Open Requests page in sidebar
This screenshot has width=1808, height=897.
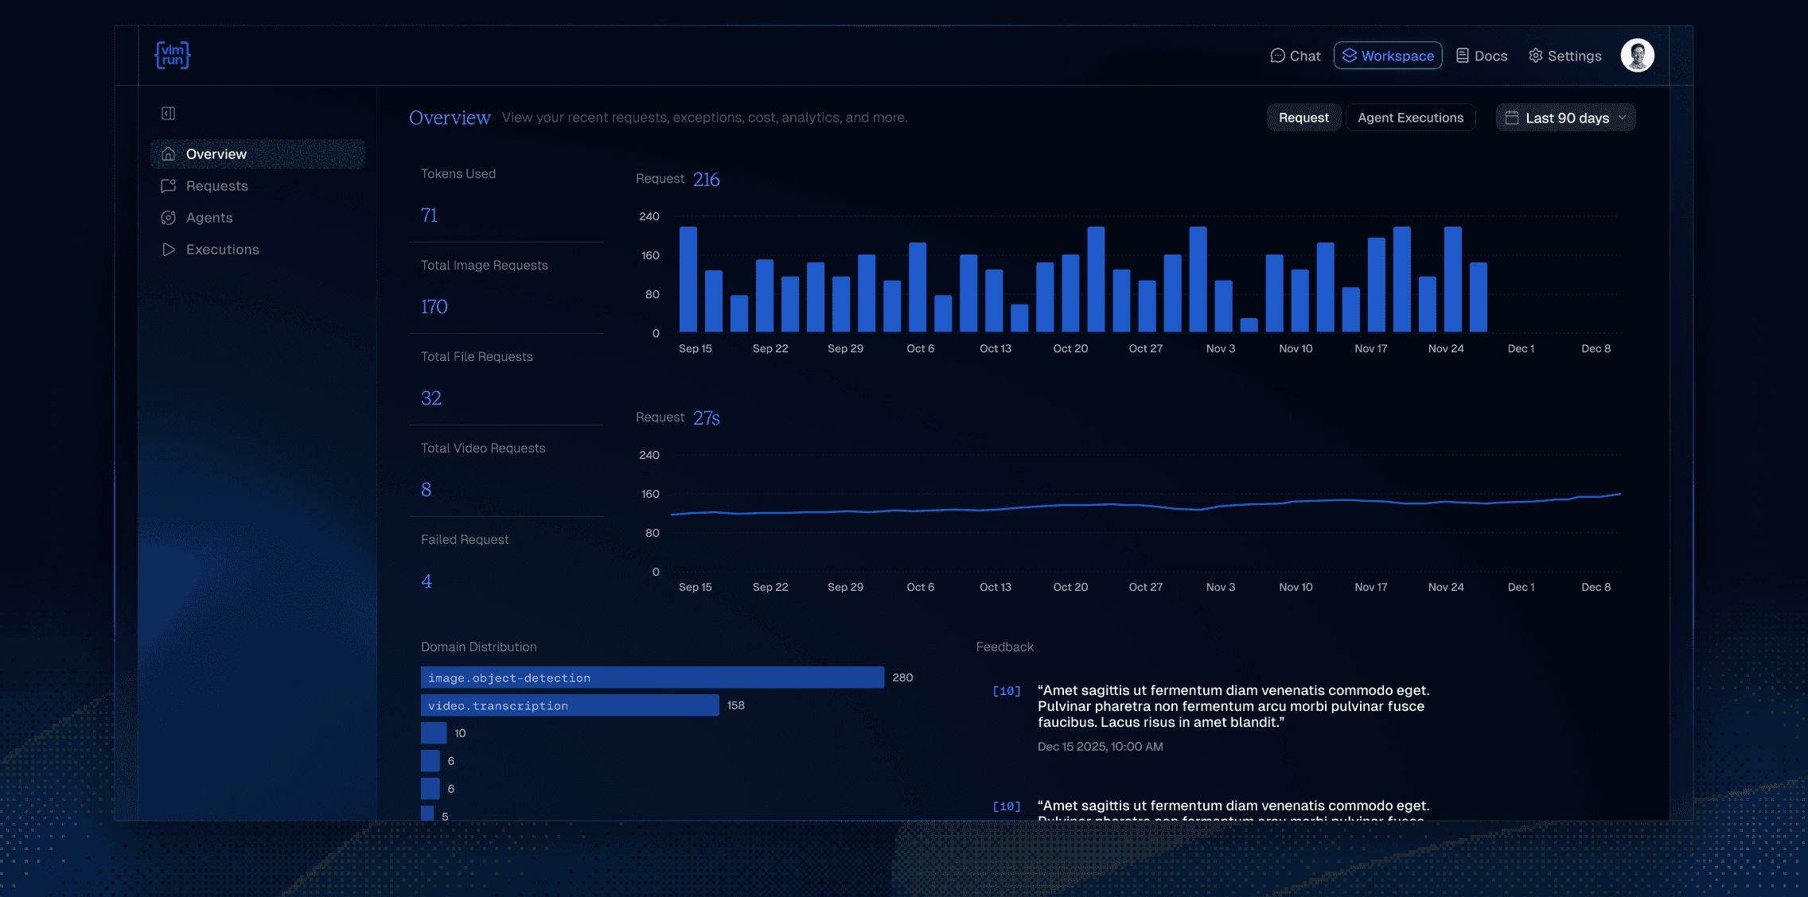pos(216,186)
